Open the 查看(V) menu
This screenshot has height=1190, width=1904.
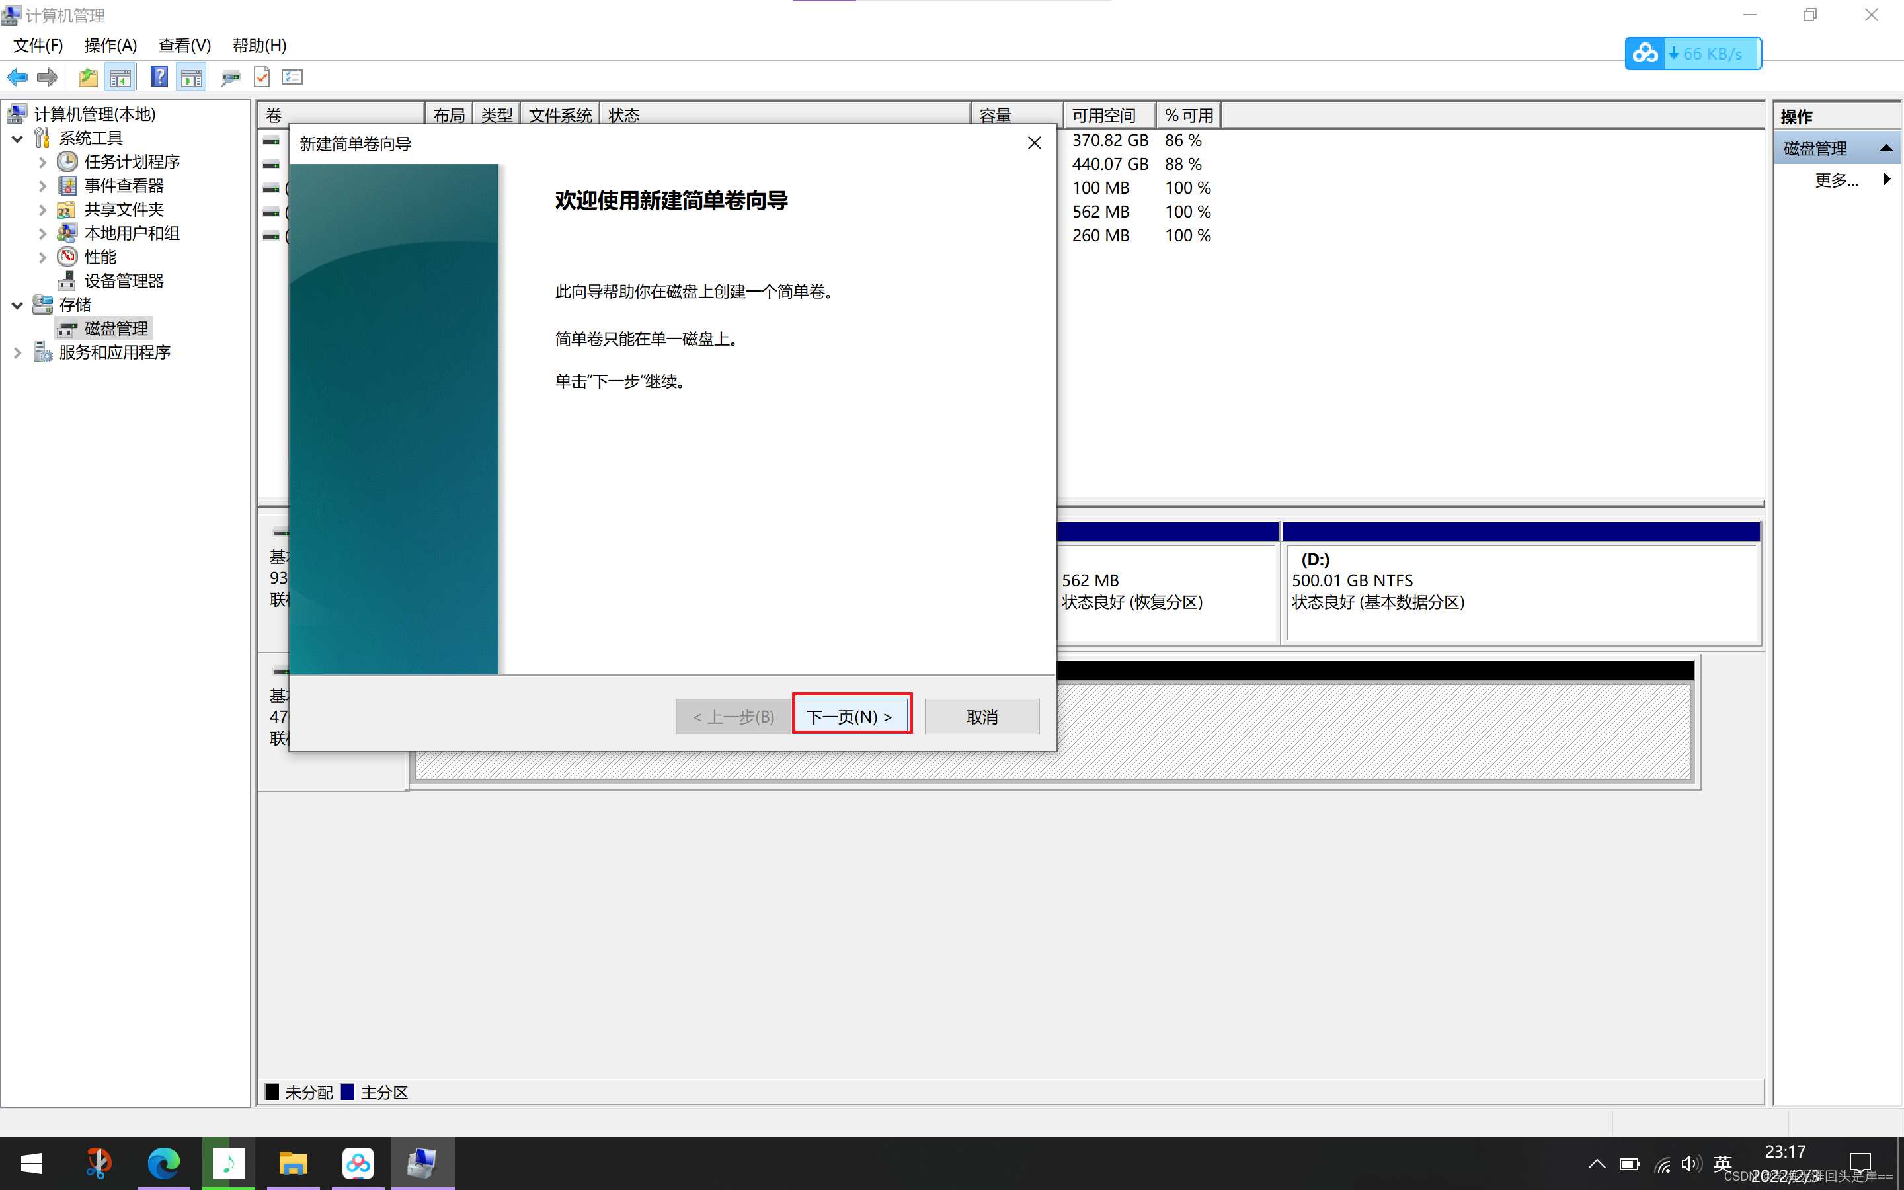[x=184, y=46]
